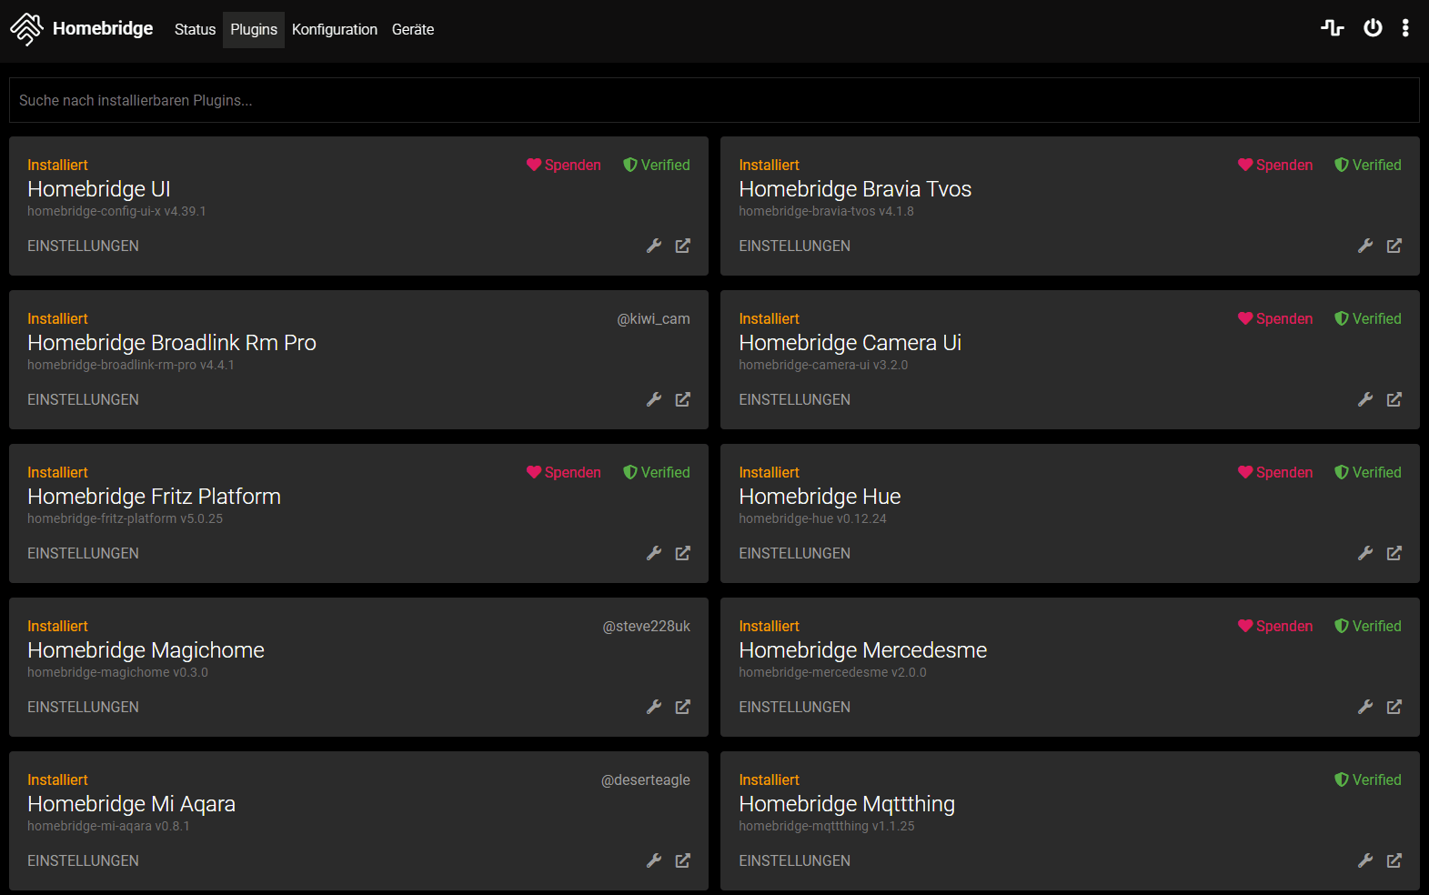Screen dimensions: 1429x895
Task: Click the @kiwi_cam author name
Action: click(653, 318)
